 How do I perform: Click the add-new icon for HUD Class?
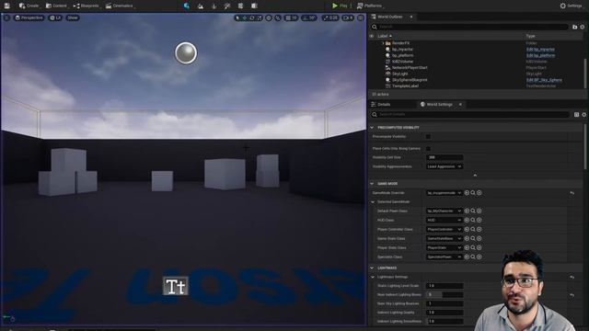[479, 220]
